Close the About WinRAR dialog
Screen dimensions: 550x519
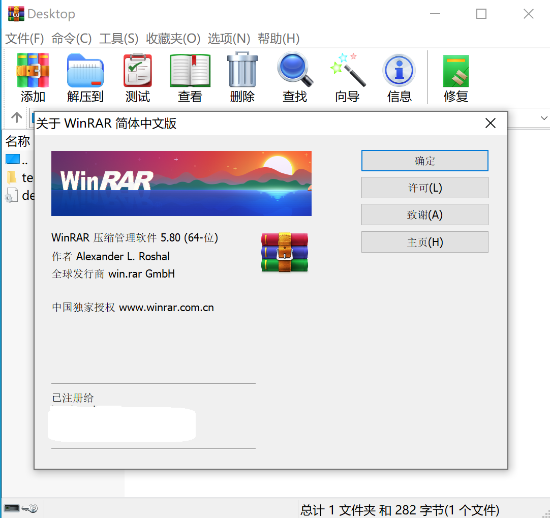tap(491, 123)
